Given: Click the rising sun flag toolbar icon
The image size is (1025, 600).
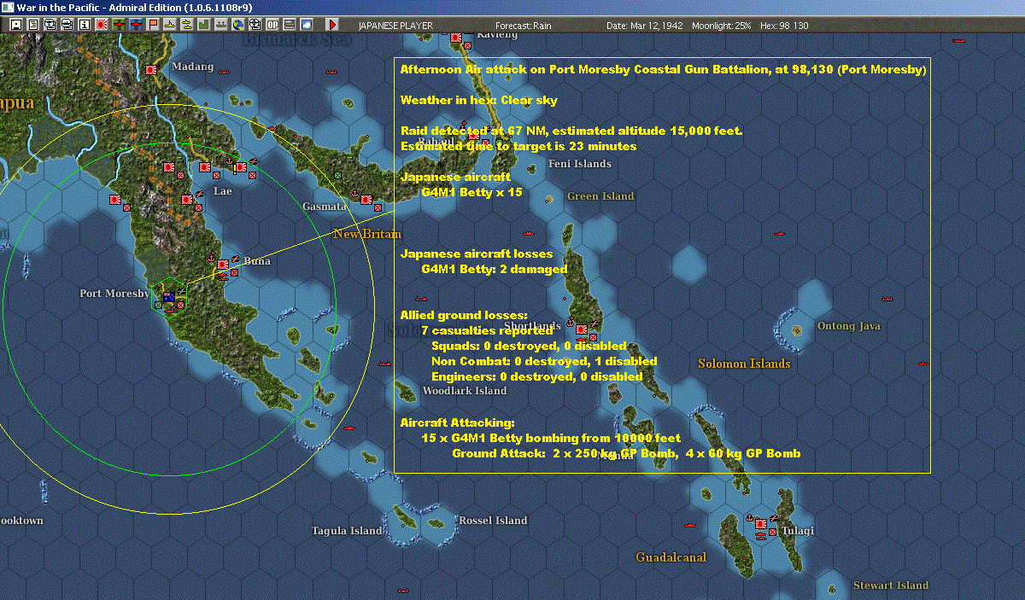Looking at the screenshot, I should [101, 25].
